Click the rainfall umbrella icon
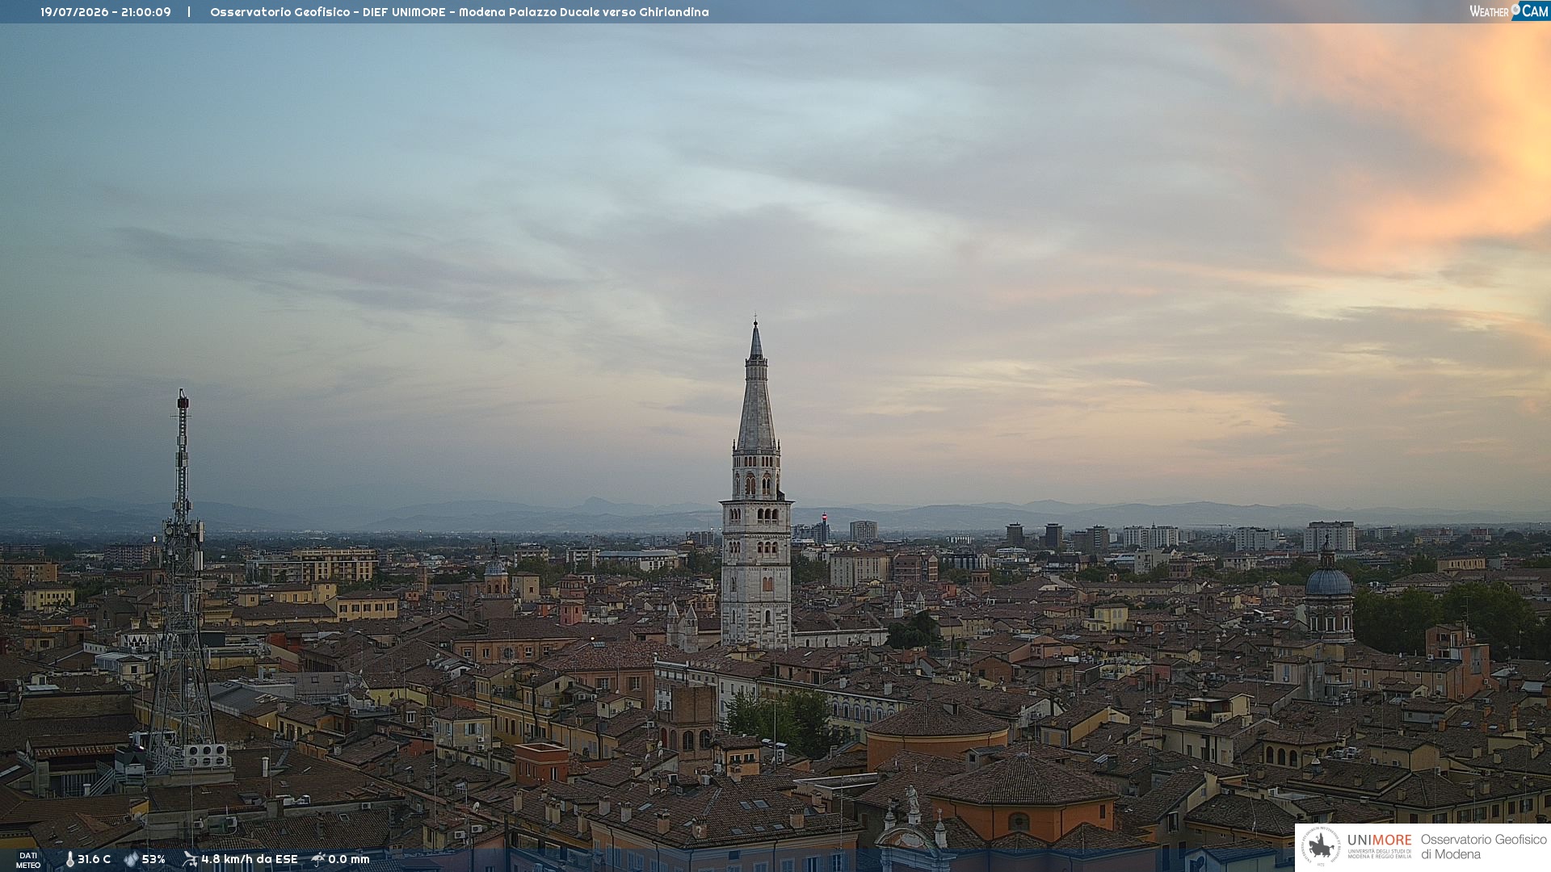1551x872 pixels. click(318, 859)
